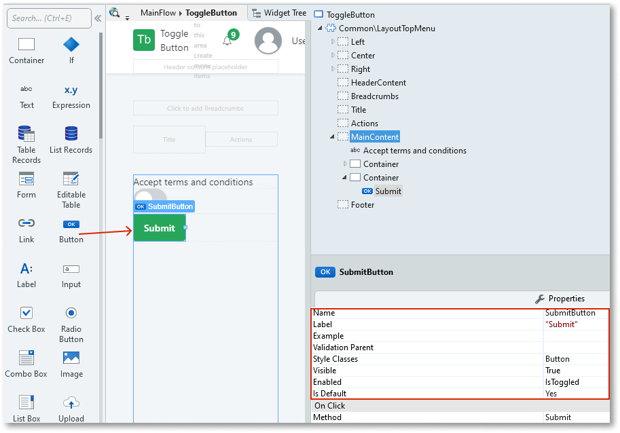Pick the Link widget icon

coord(26,223)
